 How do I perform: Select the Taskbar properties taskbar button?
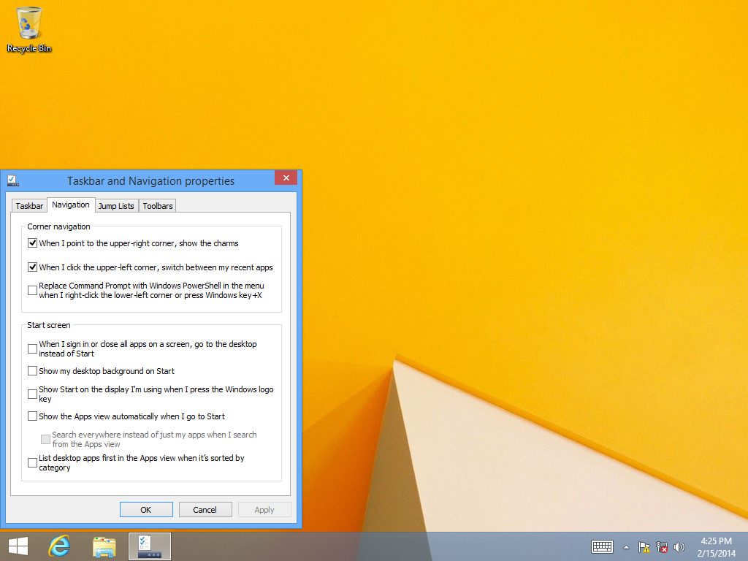point(150,546)
